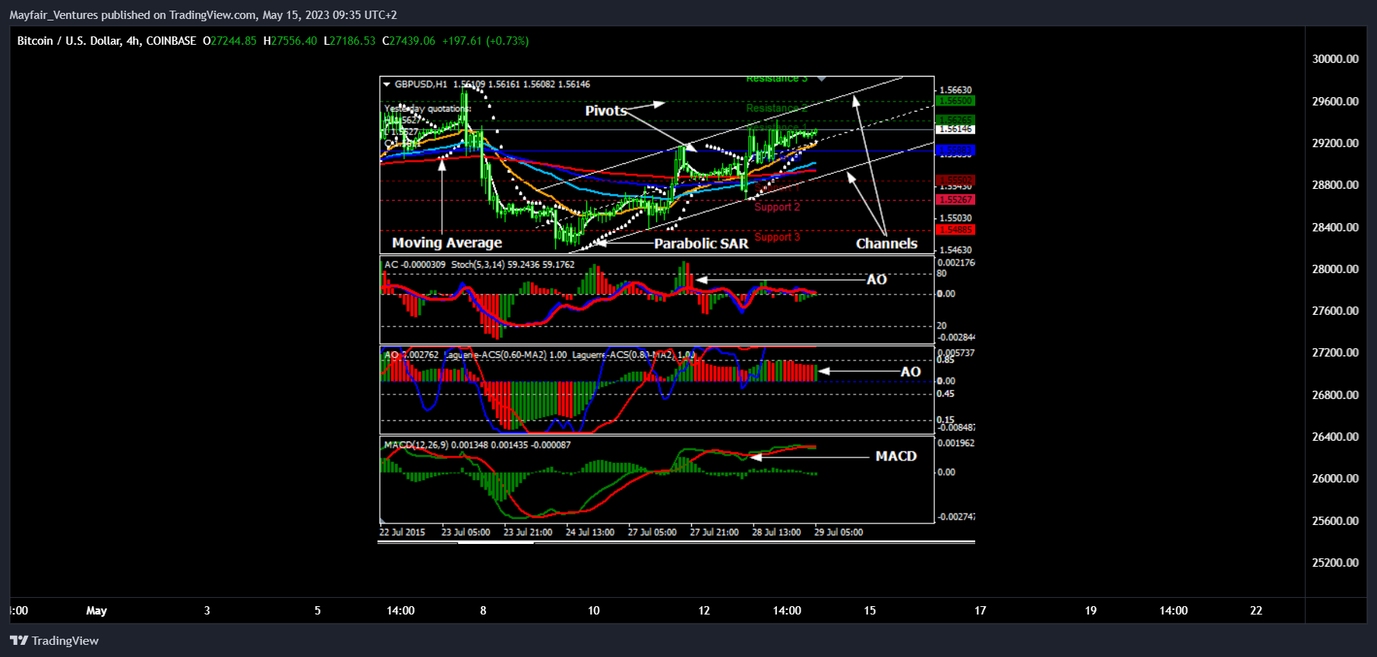Click the 27 Jul 21:00 inner time label
Image resolution: width=1377 pixels, height=657 pixels.
[715, 533]
